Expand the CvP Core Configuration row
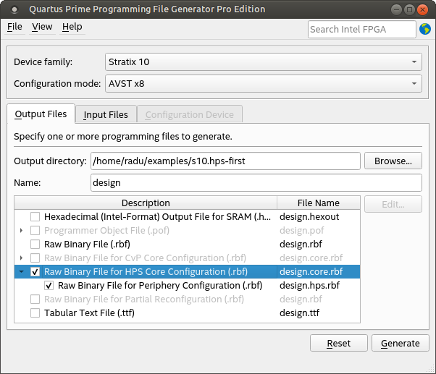This screenshot has height=374, width=436. (22, 258)
